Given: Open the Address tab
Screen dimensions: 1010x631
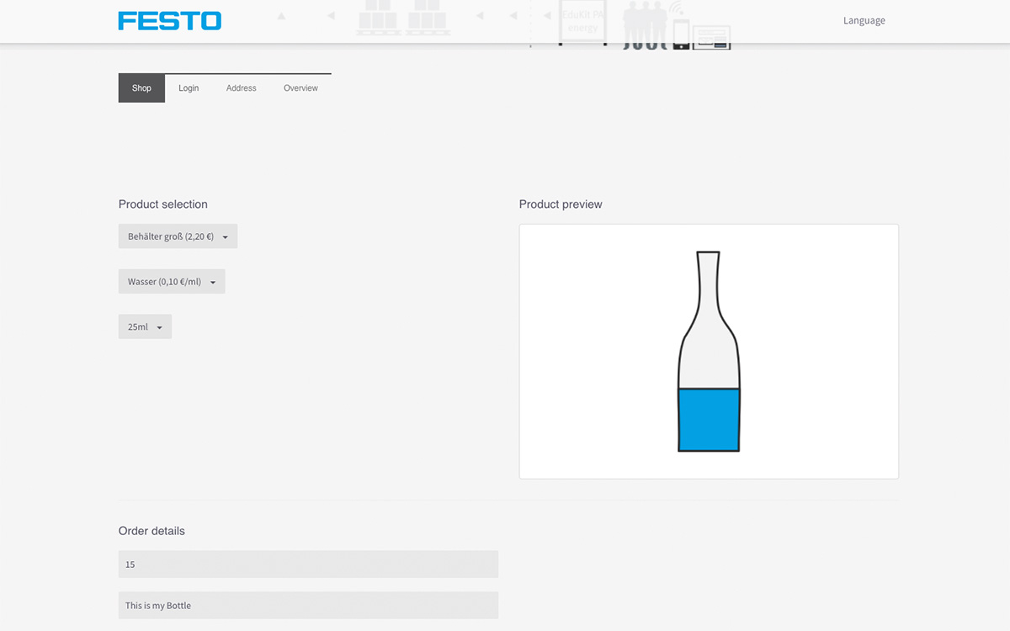Looking at the screenshot, I should click(x=241, y=88).
